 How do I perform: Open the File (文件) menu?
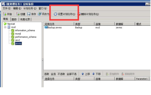7,8
